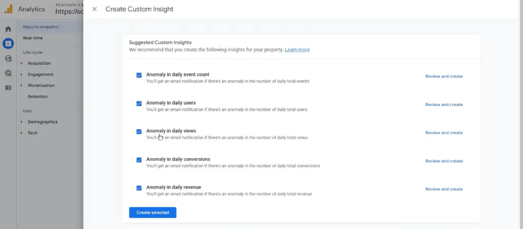Click the 'Create Custom Insight' panel title
523x229 pixels.
point(139,9)
